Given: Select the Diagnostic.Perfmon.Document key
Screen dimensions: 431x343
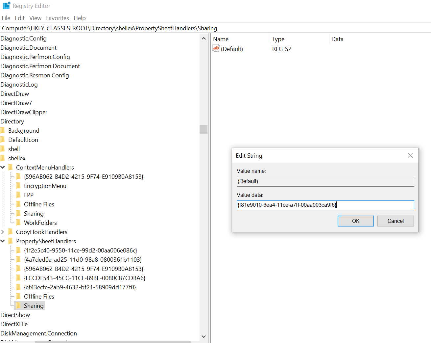Looking at the screenshot, I should coord(40,66).
